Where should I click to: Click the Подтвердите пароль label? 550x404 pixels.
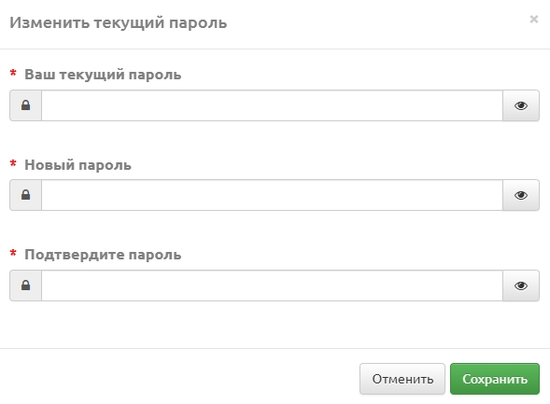103,255
